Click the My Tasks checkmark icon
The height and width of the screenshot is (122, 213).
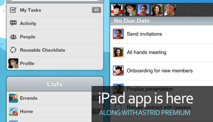click(x=13, y=10)
